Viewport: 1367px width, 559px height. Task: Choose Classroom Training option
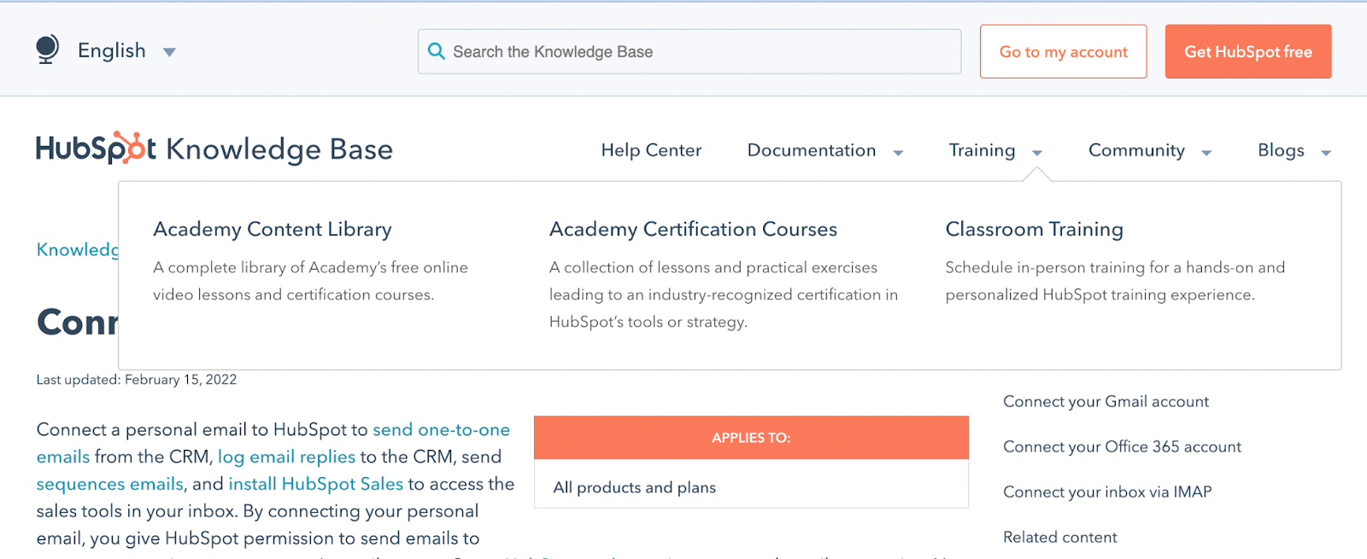(1034, 229)
